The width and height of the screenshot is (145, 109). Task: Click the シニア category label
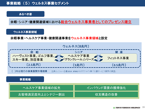pyautogui.click(x=79, y=52)
